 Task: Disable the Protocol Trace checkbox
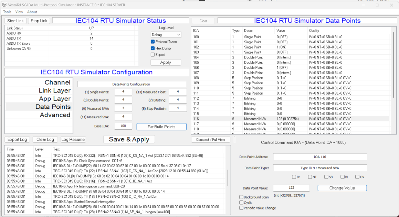tap(153, 42)
